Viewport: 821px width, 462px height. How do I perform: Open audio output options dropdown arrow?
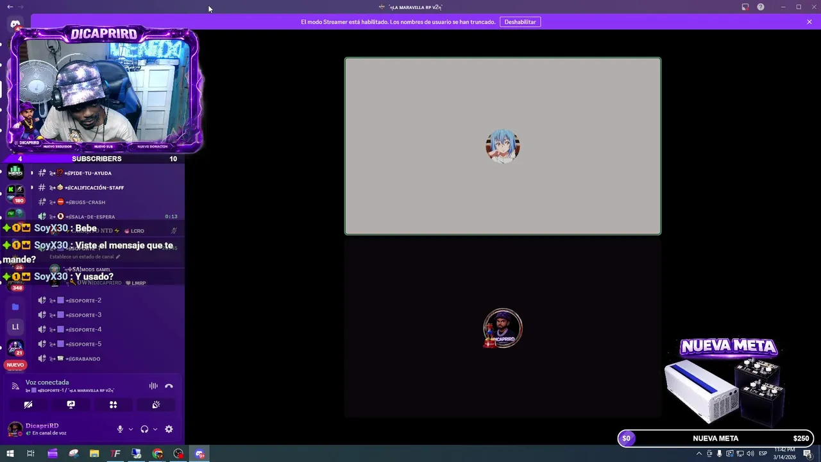pos(155,429)
